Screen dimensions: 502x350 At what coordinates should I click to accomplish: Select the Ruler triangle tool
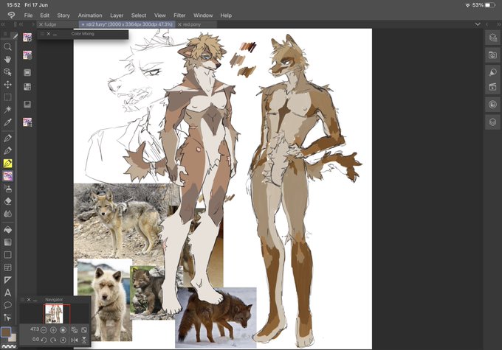coord(7,280)
